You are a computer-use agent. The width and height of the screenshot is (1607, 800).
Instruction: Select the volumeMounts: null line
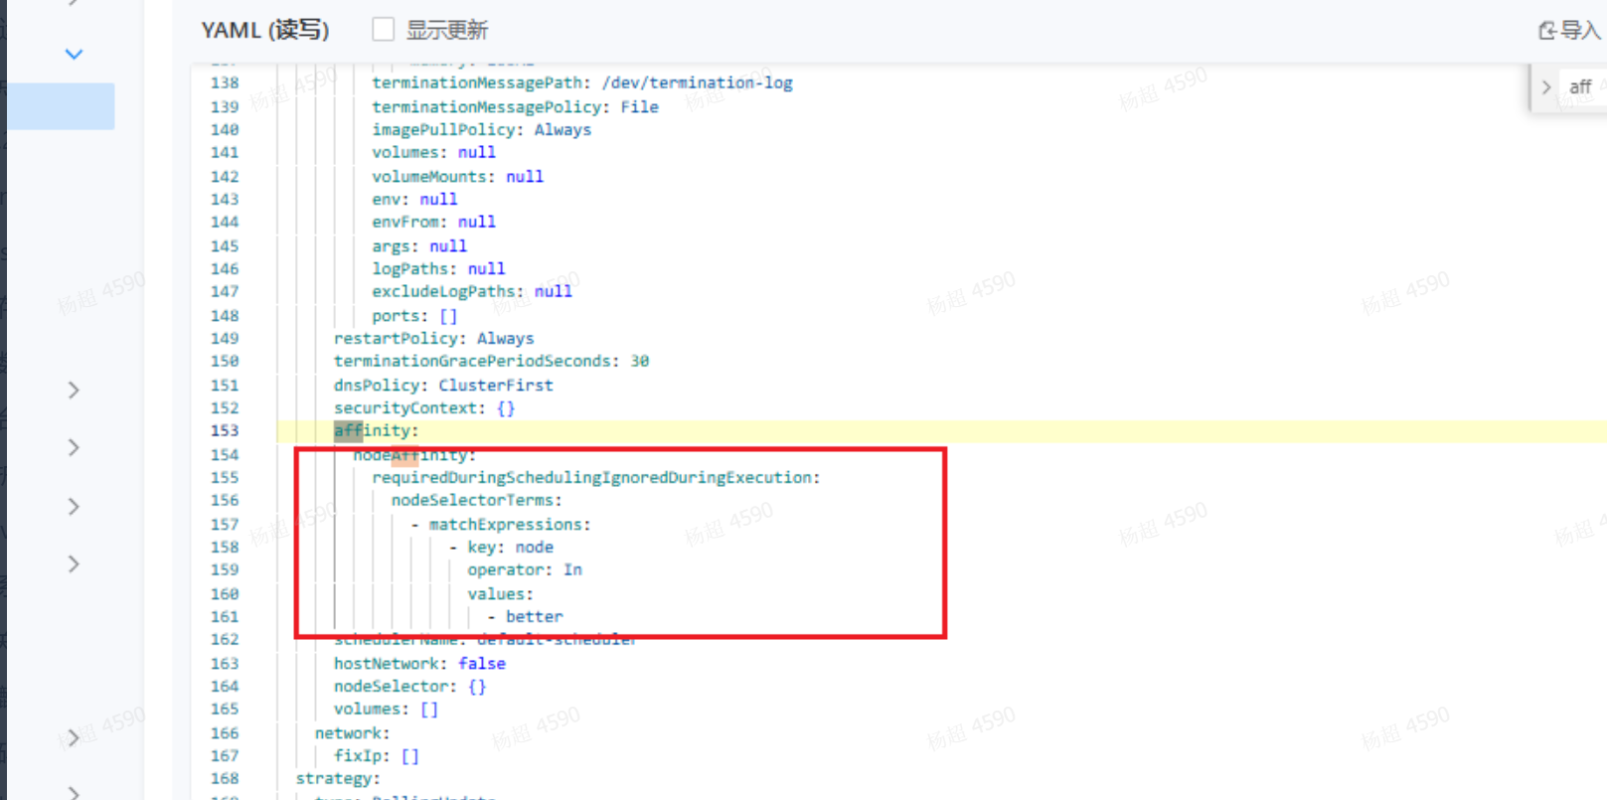457,177
